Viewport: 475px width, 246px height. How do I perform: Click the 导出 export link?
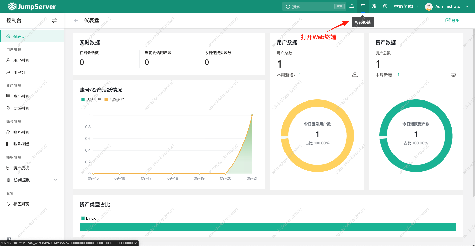pyautogui.click(x=453, y=20)
